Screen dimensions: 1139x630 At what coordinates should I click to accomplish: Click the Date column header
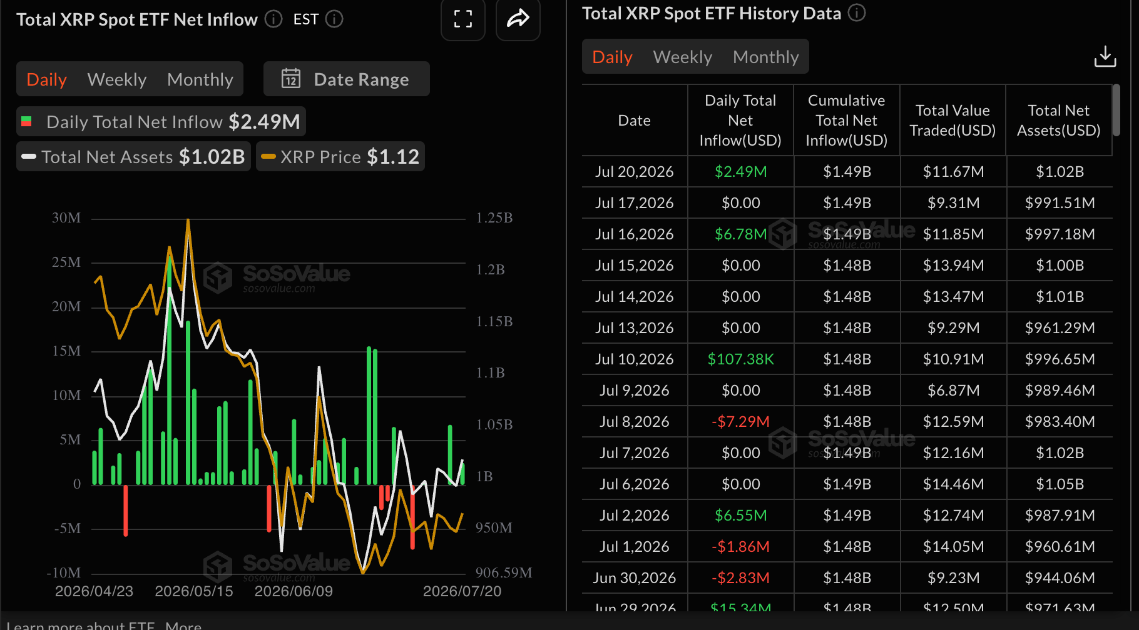(635, 121)
